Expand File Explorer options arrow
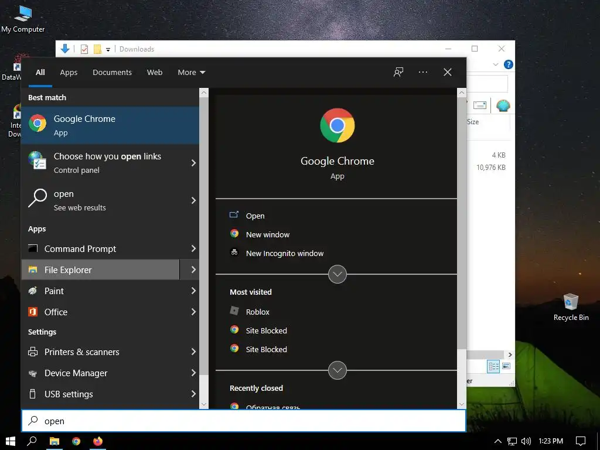 (193, 270)
